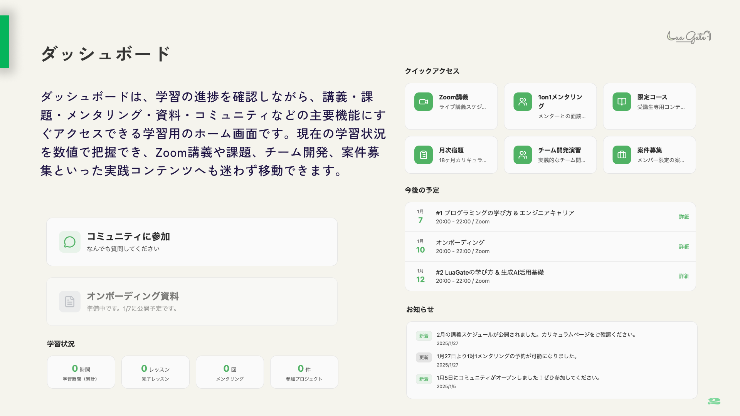
Task: Click the メンタリング count card
Action: [230, 372]
